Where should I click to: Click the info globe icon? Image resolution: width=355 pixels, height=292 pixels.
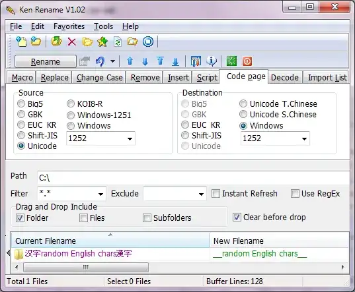tap(212, 61)
